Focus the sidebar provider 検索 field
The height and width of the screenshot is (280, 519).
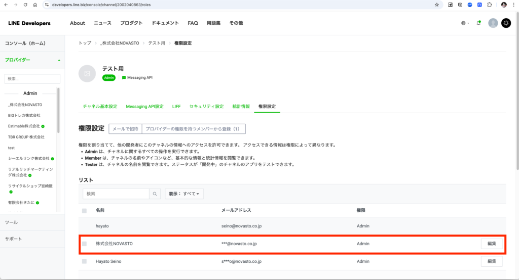click(32, 78)
